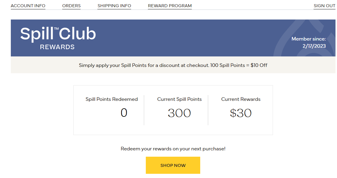Screen dimensions: 337x178
Task: Click the 300 points balance
Action: pyautogui.click(x=179, y=113)
